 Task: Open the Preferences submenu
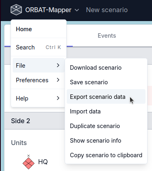[39, 80]
